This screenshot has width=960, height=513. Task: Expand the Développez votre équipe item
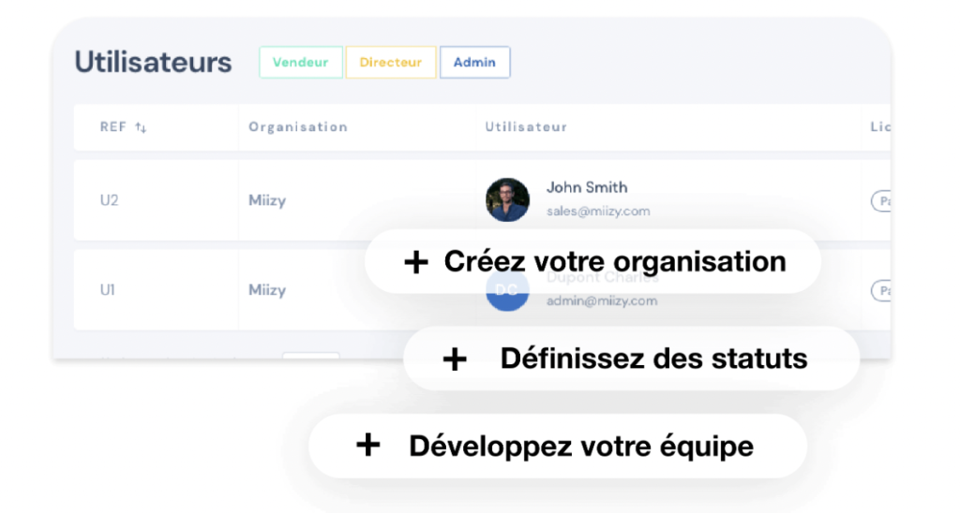point(580,447)
